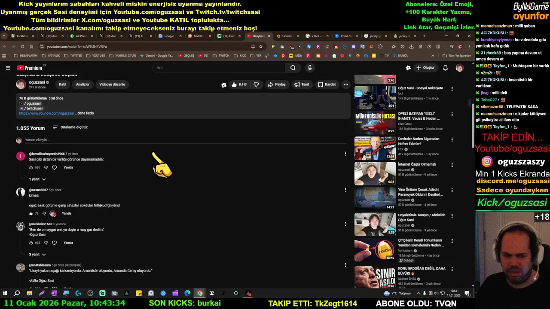Open options menu for unstableaura comment

[345, 265]
